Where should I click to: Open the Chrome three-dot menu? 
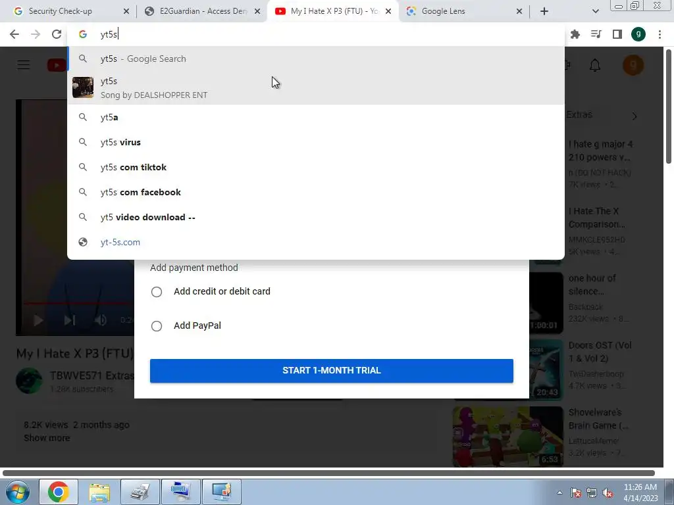pos(660,34)
